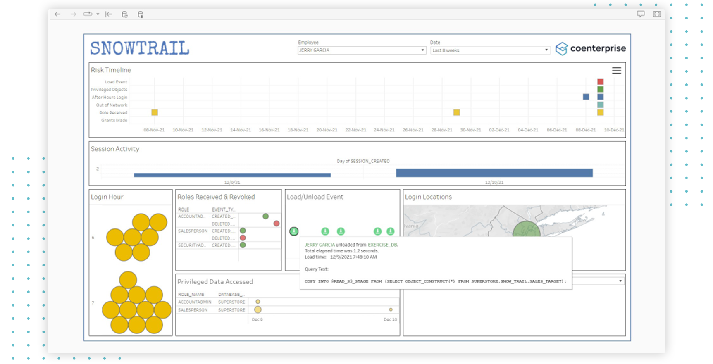Screen dimensions: 713x364
Task: Select the outlined unload event icon
Action: pos(294,231)
